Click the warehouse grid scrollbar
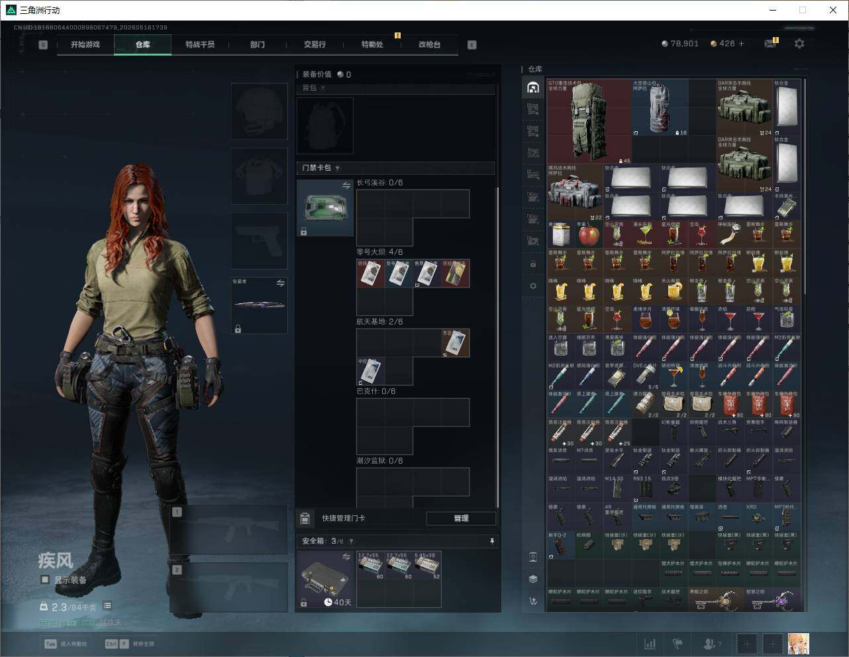The height and width of the screenshot is (657, 849). point(805,187)
